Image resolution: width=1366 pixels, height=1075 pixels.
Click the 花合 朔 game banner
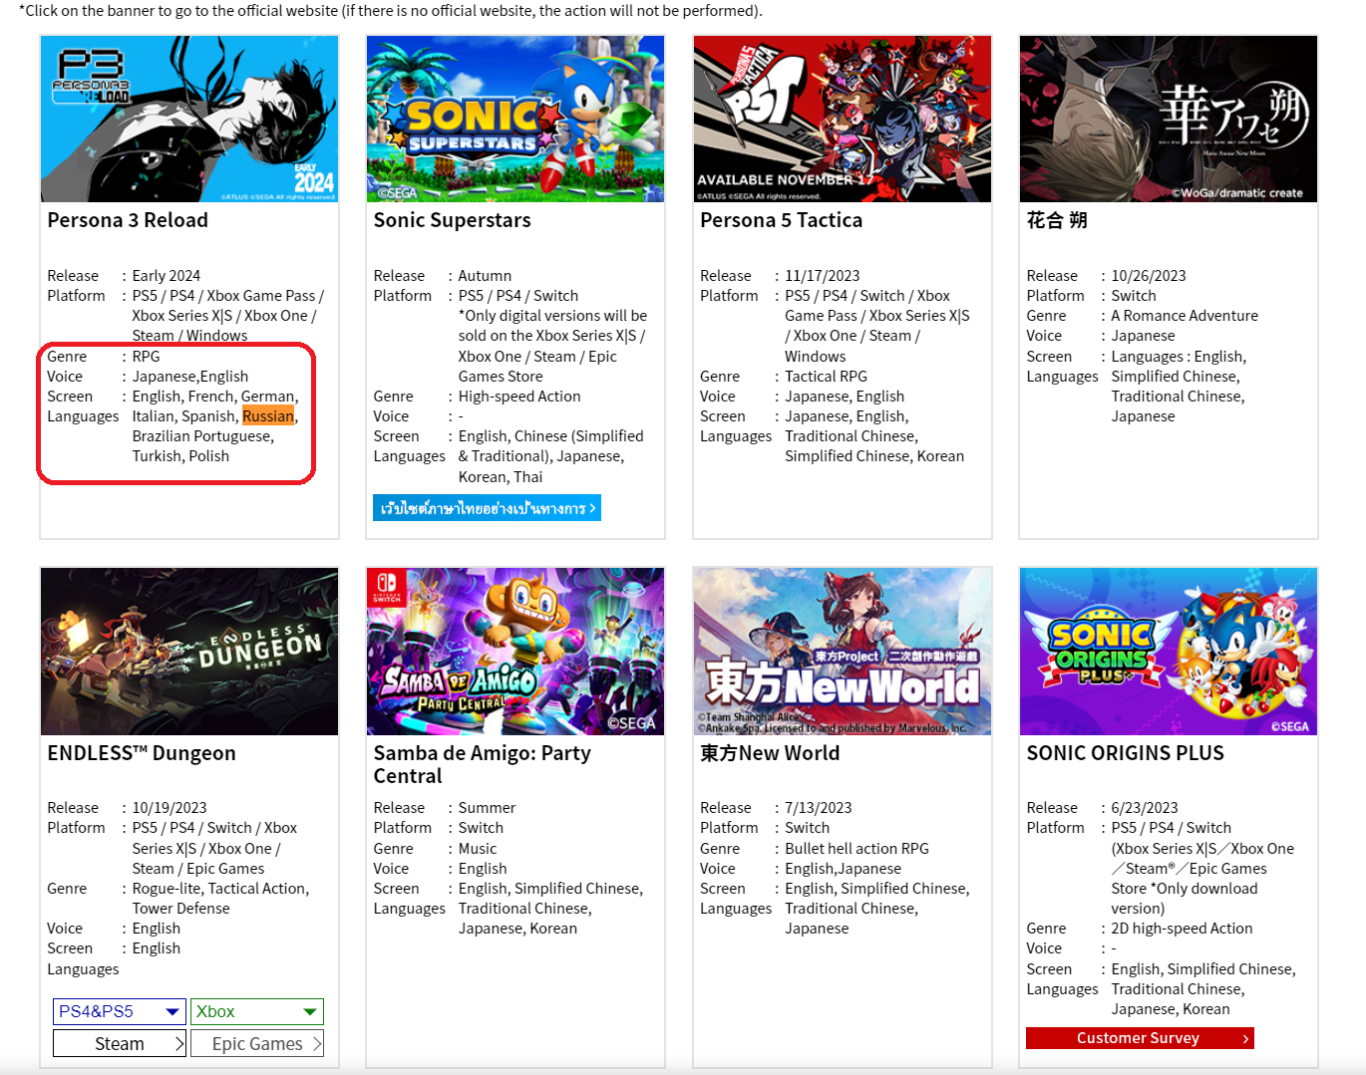tap(1169, 119)
